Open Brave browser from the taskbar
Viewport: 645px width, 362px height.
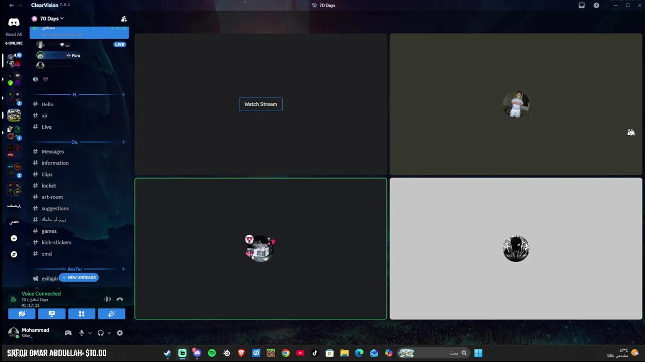point(241,353)
